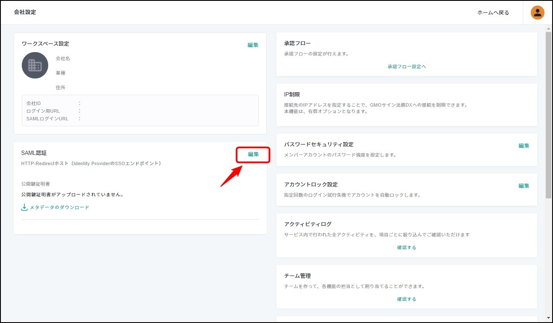Click the SAMLログインURL row

point(47,119)
